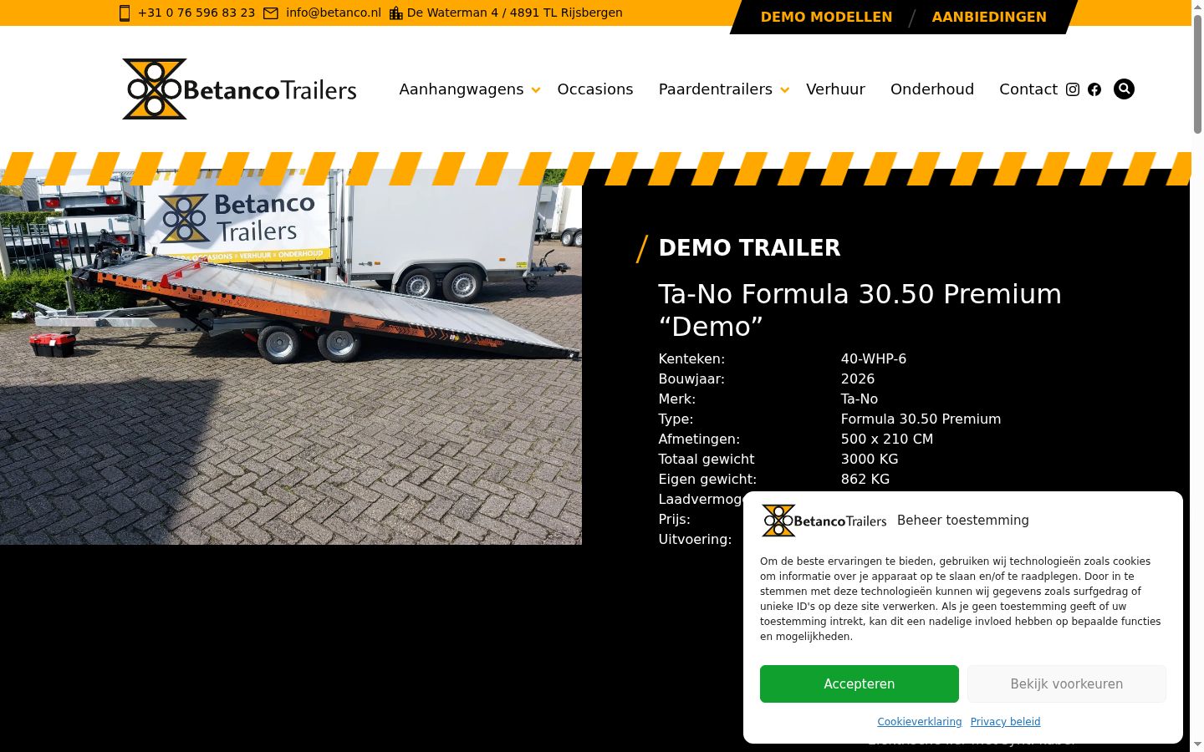Open the Paardentrailers menu
The width and height of the screenshot is (1204, 752).
pyautogui.click(x=716, y=89)
